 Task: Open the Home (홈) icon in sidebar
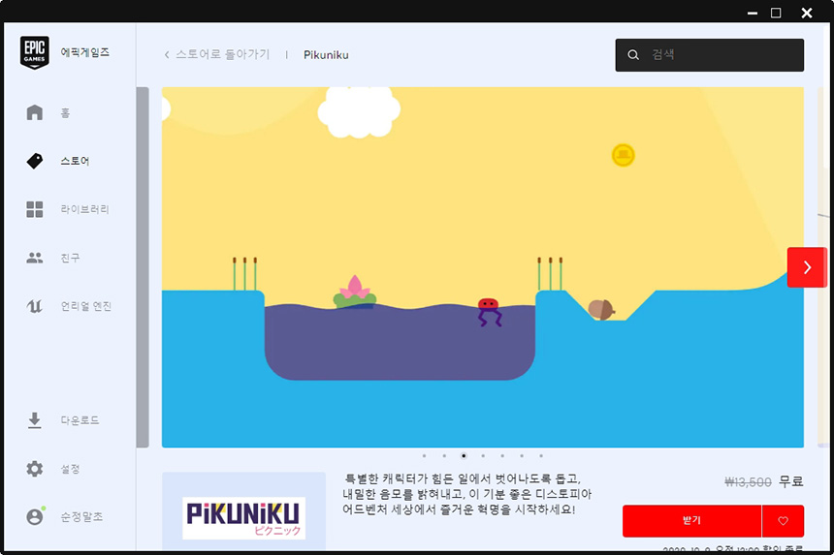click(x=35, y=112)
